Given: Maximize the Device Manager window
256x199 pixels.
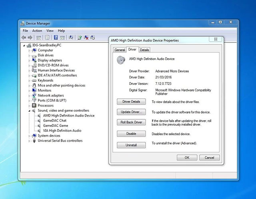Looking at the screenshot, I should point(220,22).
